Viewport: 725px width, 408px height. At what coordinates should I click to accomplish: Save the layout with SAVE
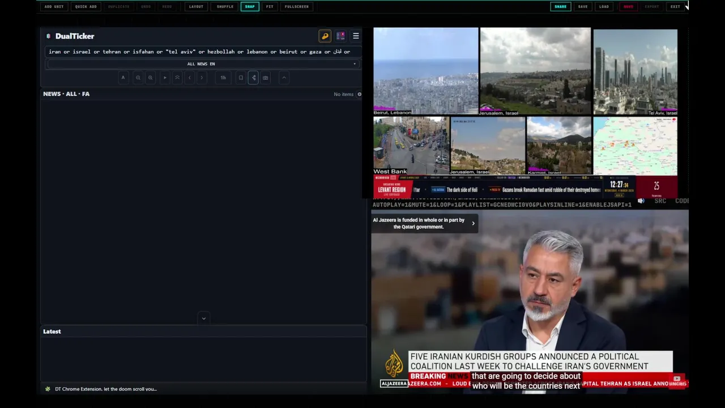[x=583, y=6]
